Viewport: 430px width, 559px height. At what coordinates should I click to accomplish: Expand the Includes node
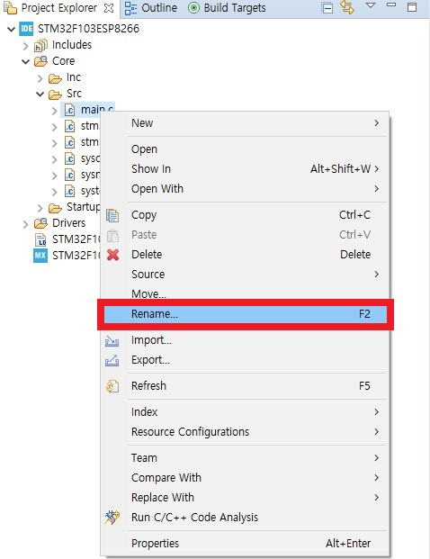click(25, 46)
